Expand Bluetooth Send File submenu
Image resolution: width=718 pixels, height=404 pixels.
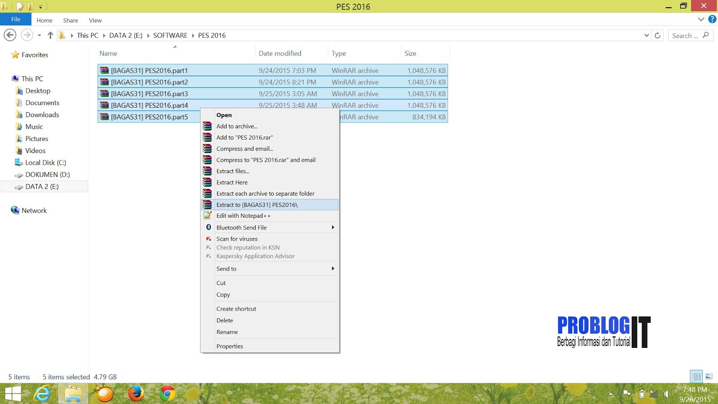[x=333, y=227]
